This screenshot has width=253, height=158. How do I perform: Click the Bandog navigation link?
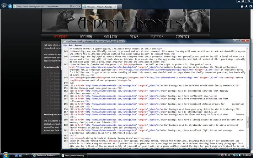(86, 37)
